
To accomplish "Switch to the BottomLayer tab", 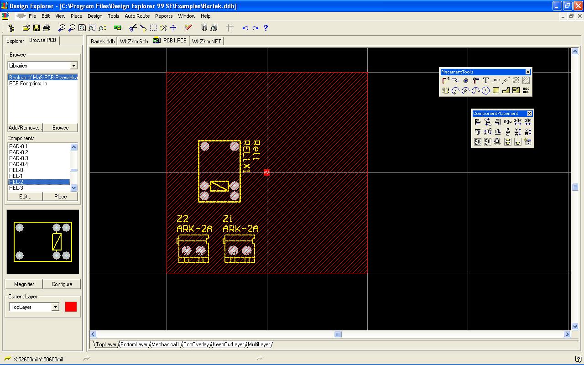I will pyautogui.click(x=134, y=344).
